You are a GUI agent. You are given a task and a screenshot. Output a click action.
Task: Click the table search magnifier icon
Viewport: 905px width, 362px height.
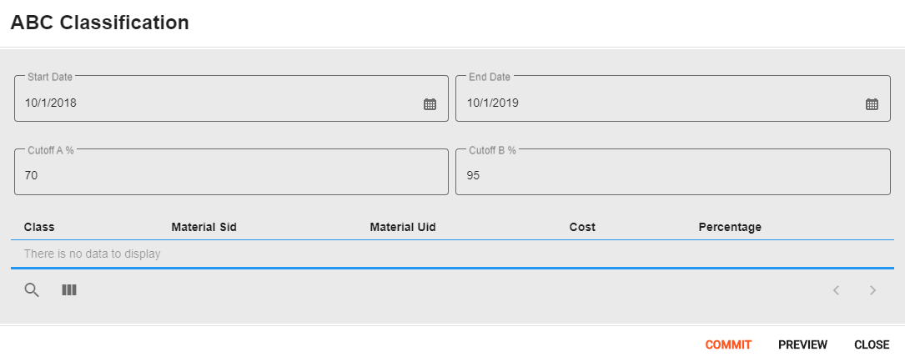click(x=32, y=289)
